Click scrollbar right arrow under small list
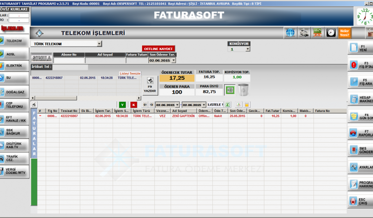Image resolution: width=373 pixels, height=218 pixels. [x=139, y=98]
